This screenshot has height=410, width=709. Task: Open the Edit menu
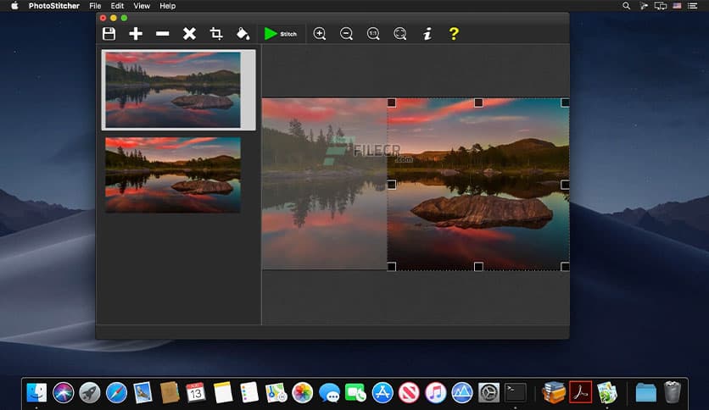[117, 6]
